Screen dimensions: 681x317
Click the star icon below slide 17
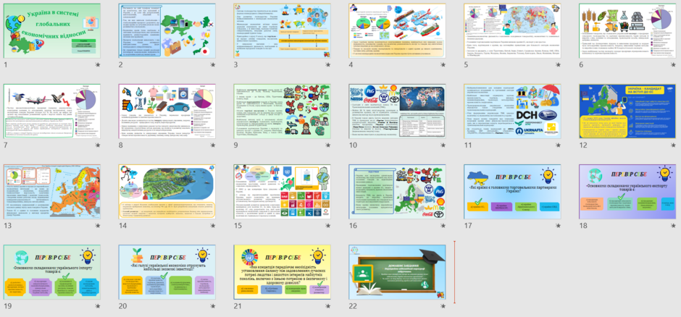(x=558, y=226)
